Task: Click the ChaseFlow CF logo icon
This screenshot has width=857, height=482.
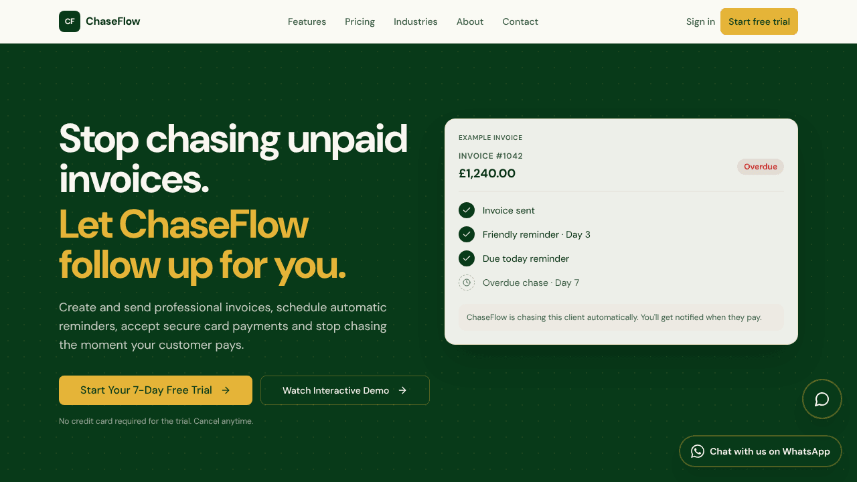Action: [x=70, y=21]
